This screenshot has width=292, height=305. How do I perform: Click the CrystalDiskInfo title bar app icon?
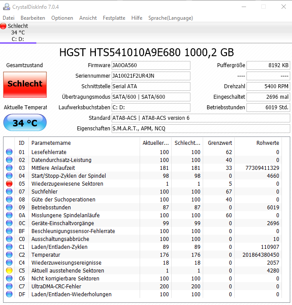coord(7,7)
